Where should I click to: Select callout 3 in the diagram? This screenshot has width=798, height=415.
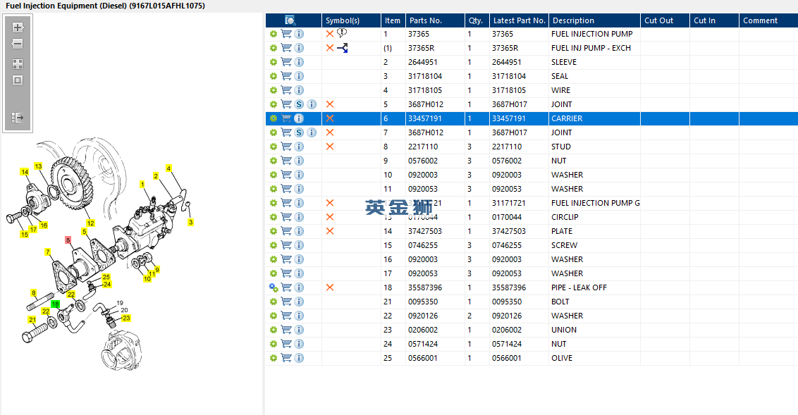pyautogui.click(x=191, y=222)
